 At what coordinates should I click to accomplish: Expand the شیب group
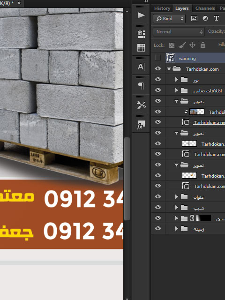pyautogui.click(x=176, y=207)
